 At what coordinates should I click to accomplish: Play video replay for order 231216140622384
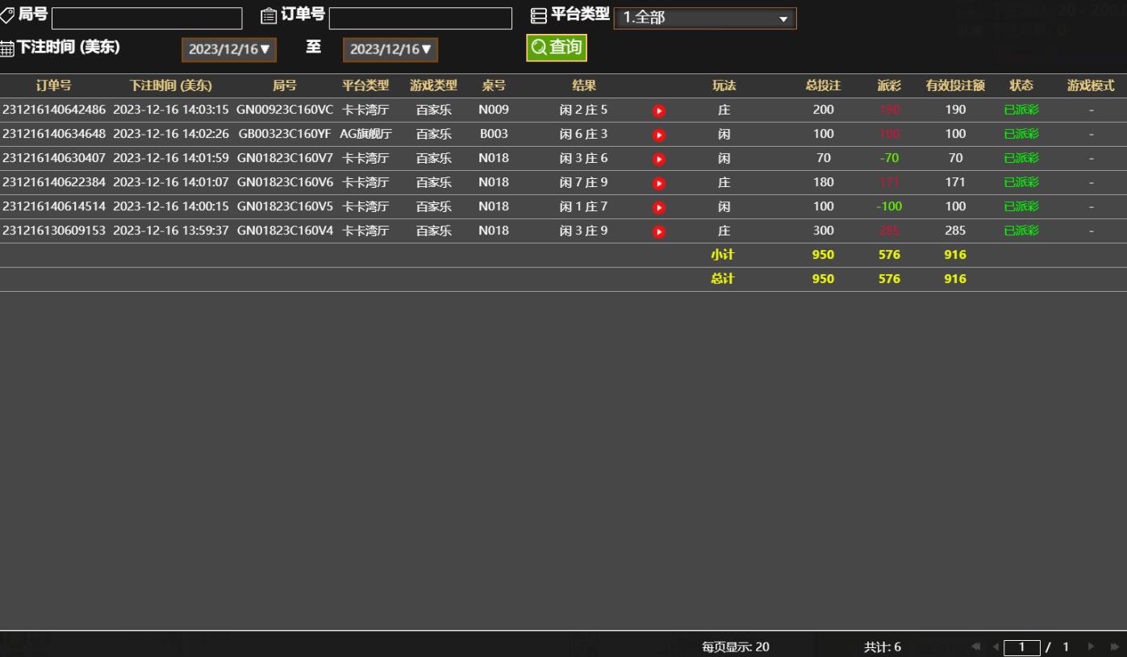[x=659, y=183]
